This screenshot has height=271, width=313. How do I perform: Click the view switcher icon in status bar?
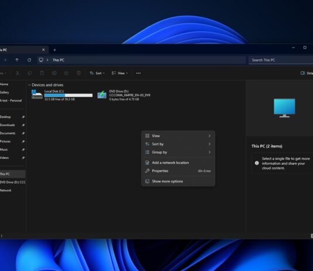click(312, 236)
